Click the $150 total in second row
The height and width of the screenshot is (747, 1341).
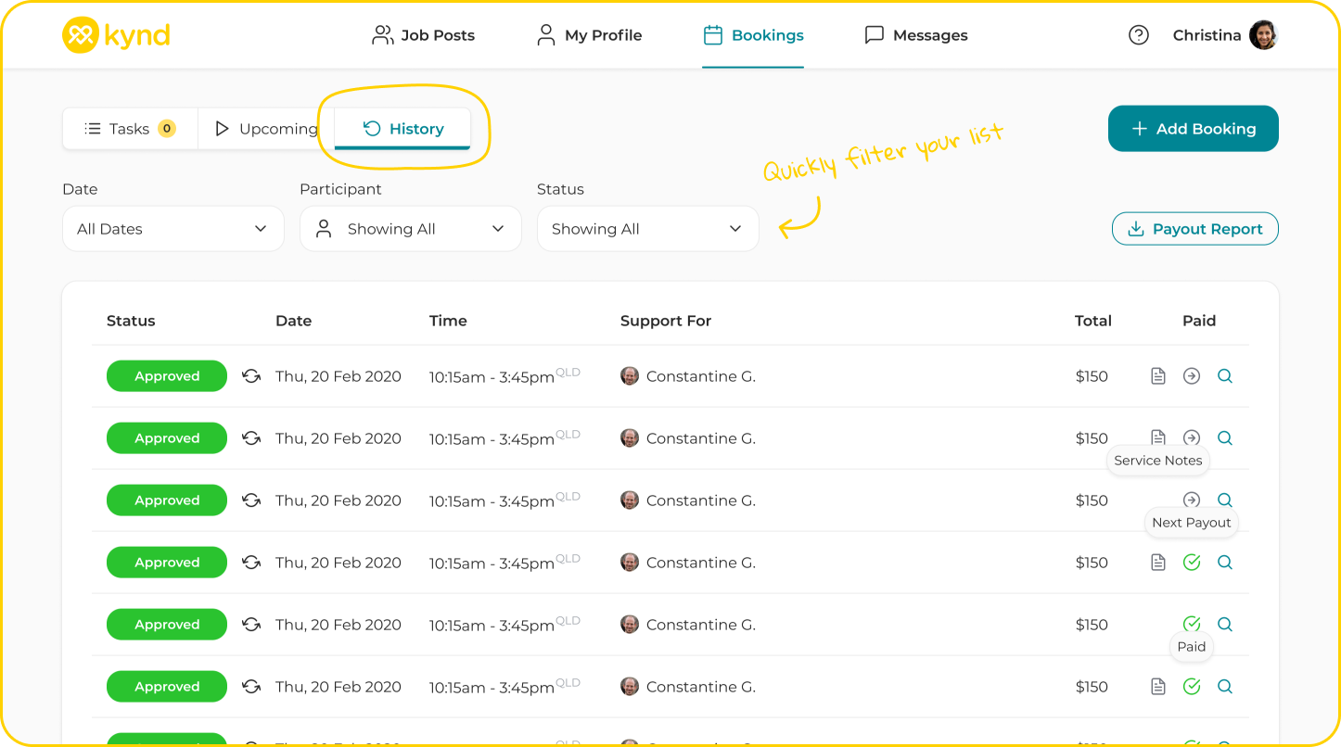tap(1092, 438)
